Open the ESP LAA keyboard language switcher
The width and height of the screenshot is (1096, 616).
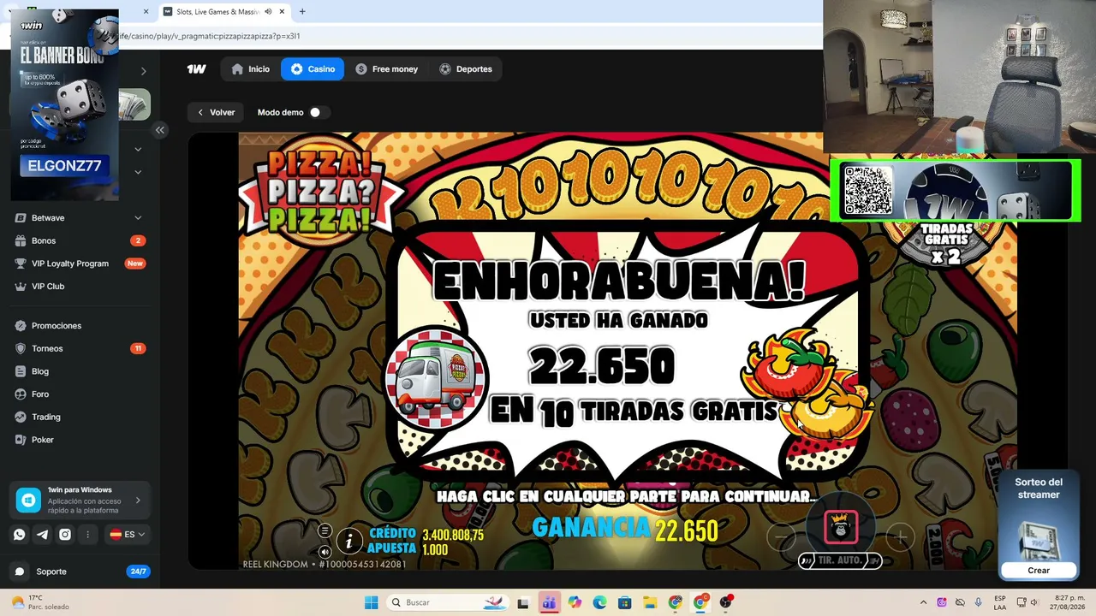pyautogui.click(x=1000, y=602)
